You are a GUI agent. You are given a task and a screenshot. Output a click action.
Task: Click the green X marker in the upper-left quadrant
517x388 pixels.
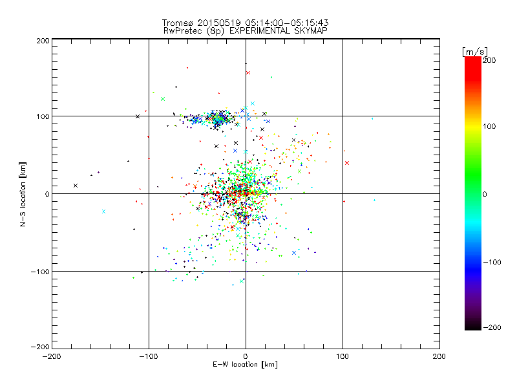pos(163,99)
